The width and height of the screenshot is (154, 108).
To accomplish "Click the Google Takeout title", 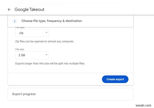I will coord(29,9).
